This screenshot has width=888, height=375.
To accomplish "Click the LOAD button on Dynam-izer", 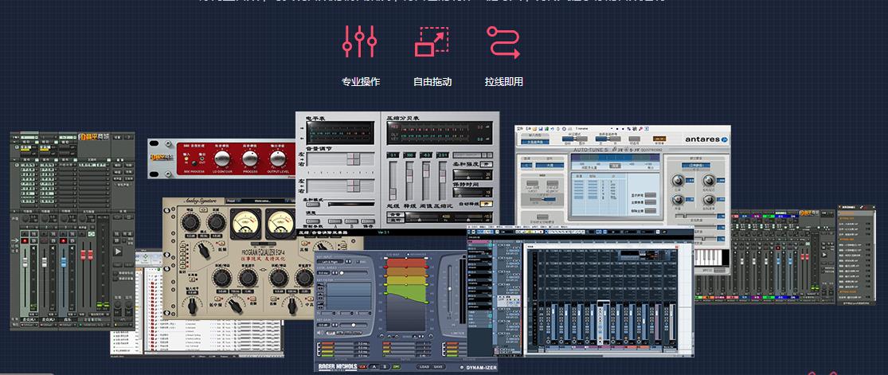I will (x=424, y=366).
